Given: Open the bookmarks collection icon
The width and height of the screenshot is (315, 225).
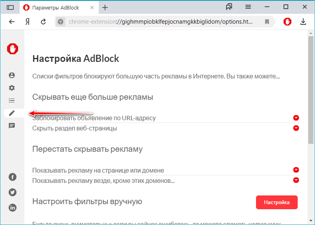Looking at the screenshot, I should pyautogui.click(x=229, y=7).
